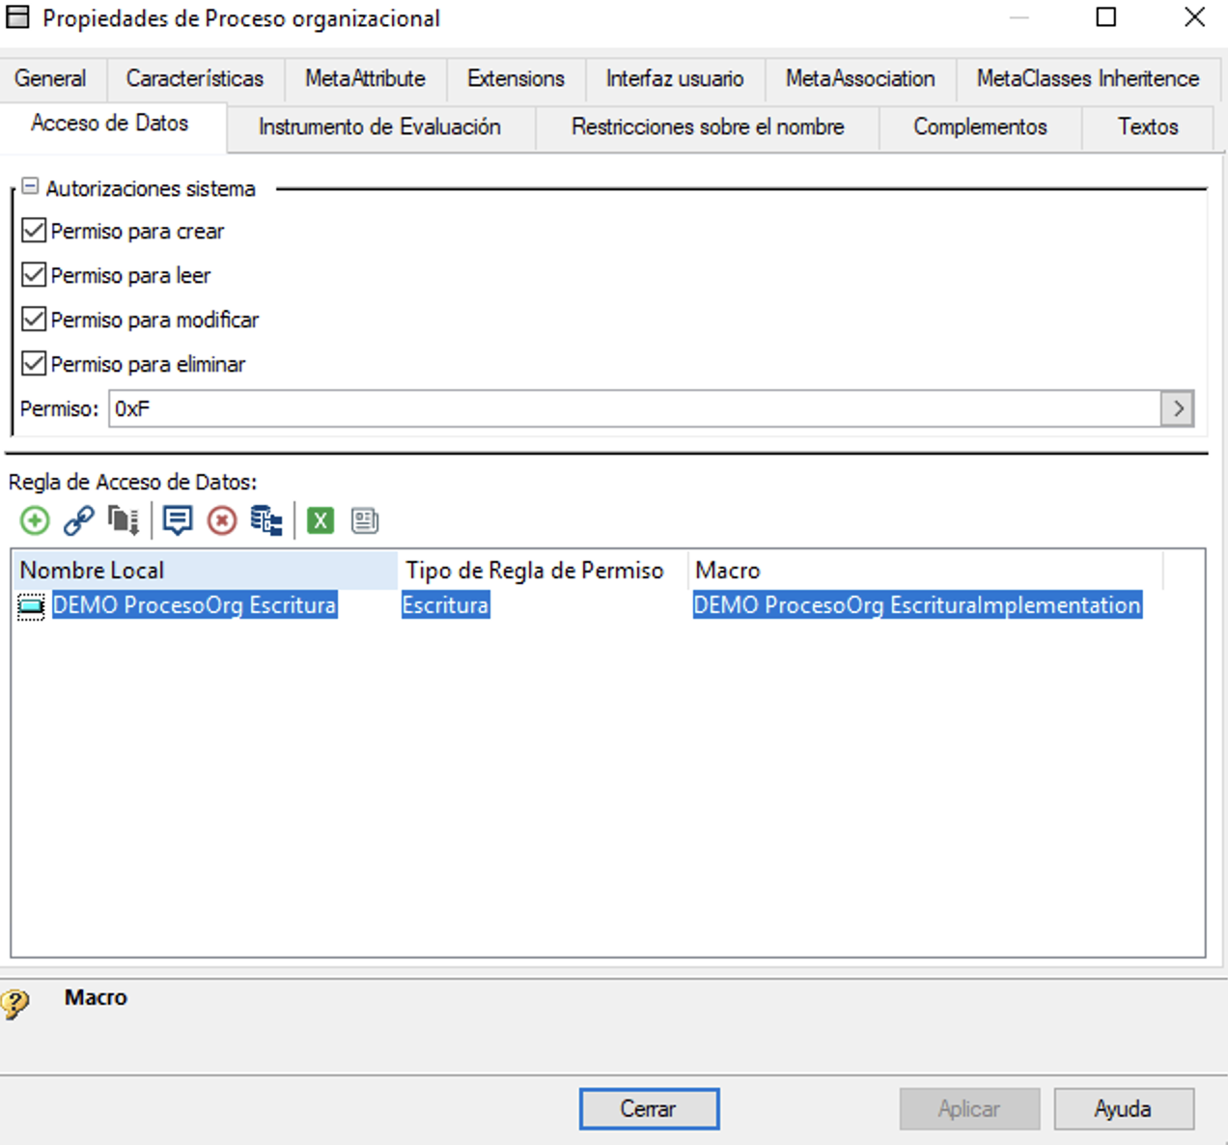
Task: Switch to the MetaAssociation tab
Action: (x=860, y=79)
